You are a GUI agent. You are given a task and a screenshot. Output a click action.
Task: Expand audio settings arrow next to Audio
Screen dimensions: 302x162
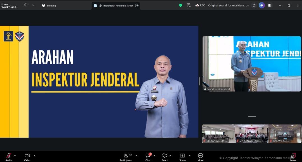click(x=15, y=156)
